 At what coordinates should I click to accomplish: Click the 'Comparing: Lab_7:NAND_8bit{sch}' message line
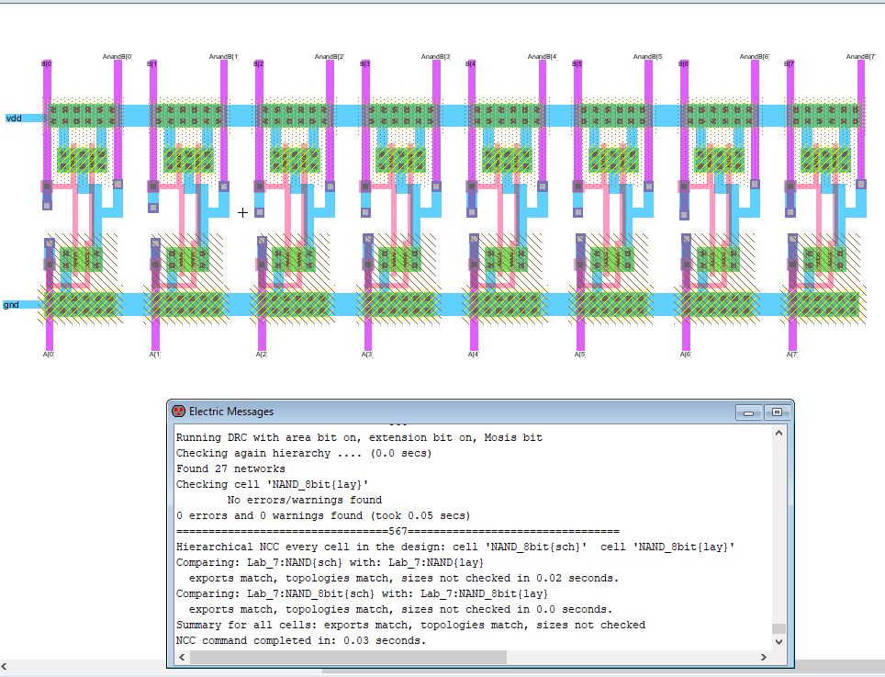(x=362, y=593)
